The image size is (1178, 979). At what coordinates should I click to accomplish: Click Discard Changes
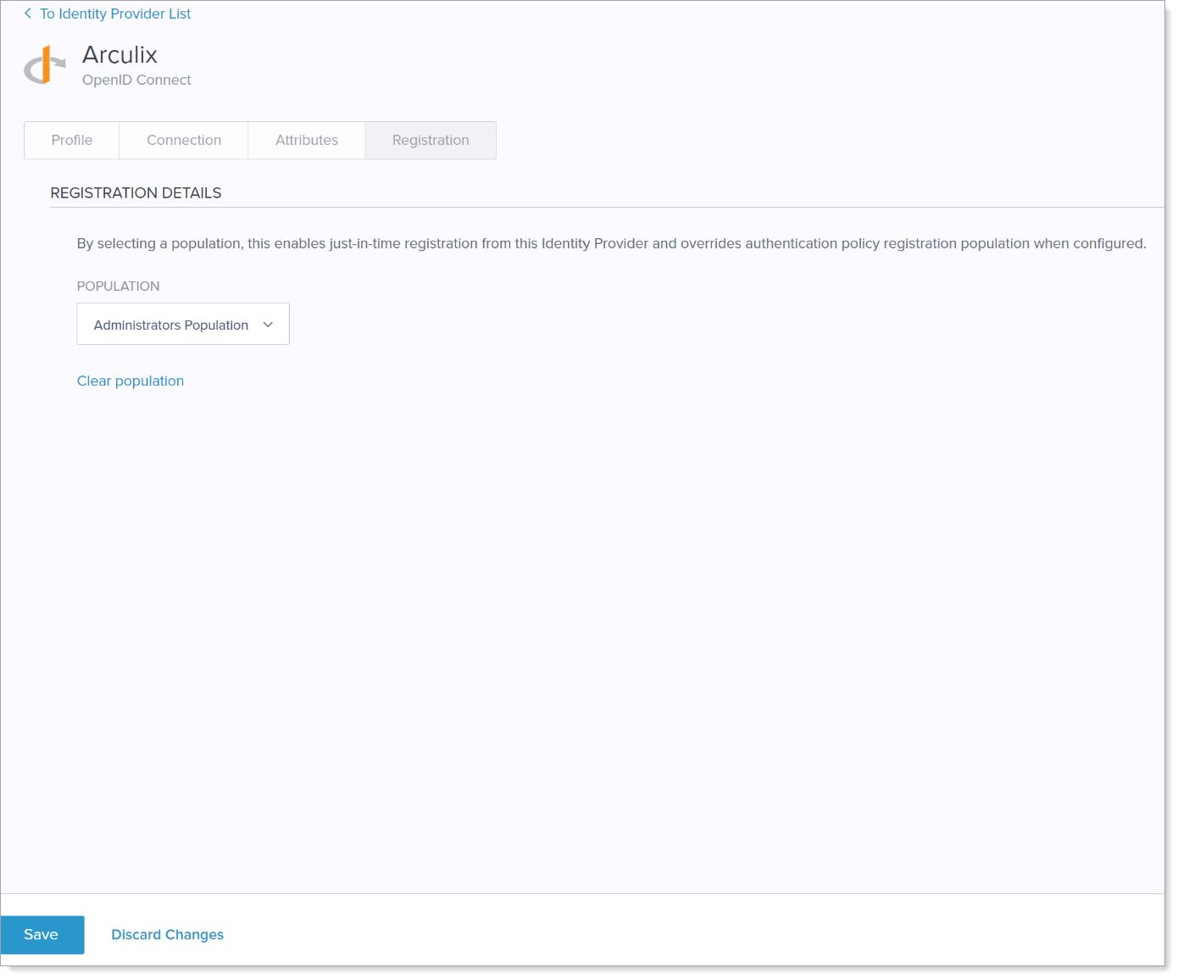168,934
